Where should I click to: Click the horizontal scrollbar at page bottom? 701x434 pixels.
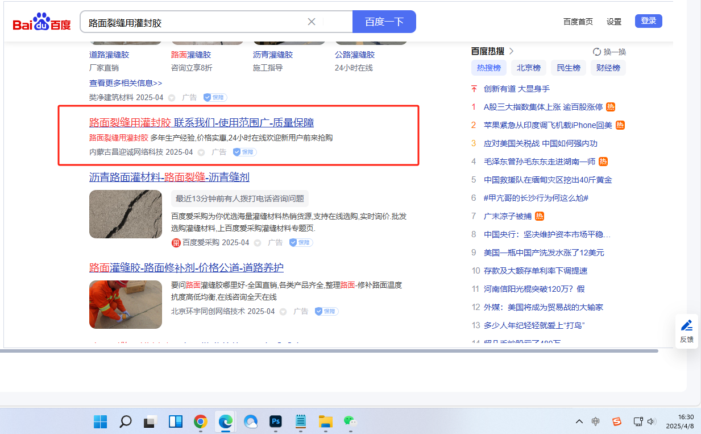[x=330, y=351]
